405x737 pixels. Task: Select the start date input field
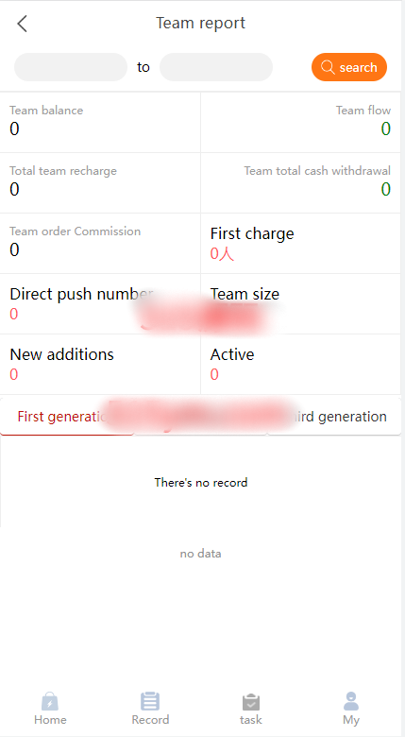point(71,67)
